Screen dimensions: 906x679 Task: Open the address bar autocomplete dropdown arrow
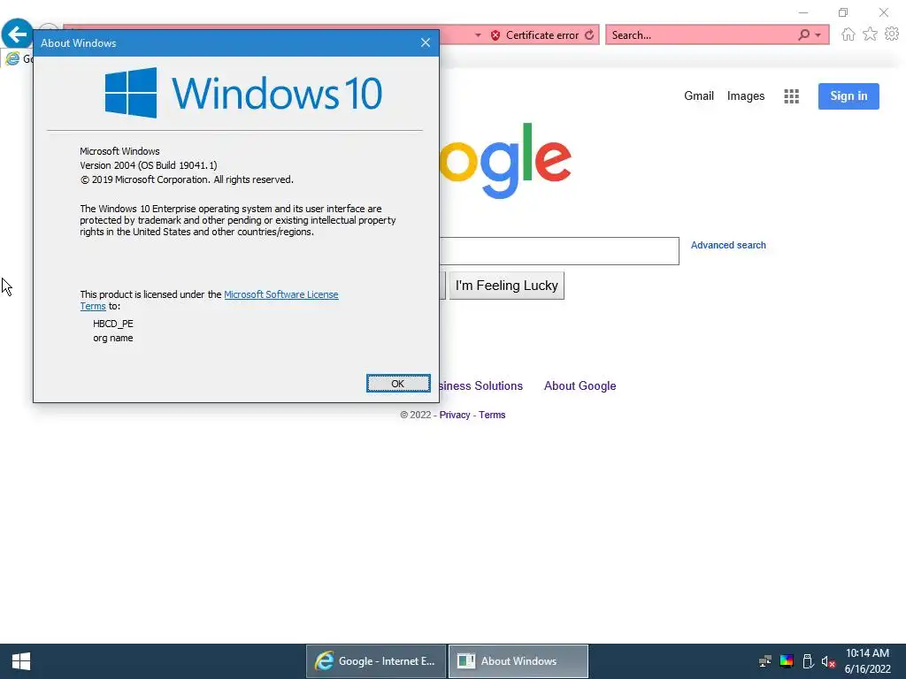pos(478,35)
